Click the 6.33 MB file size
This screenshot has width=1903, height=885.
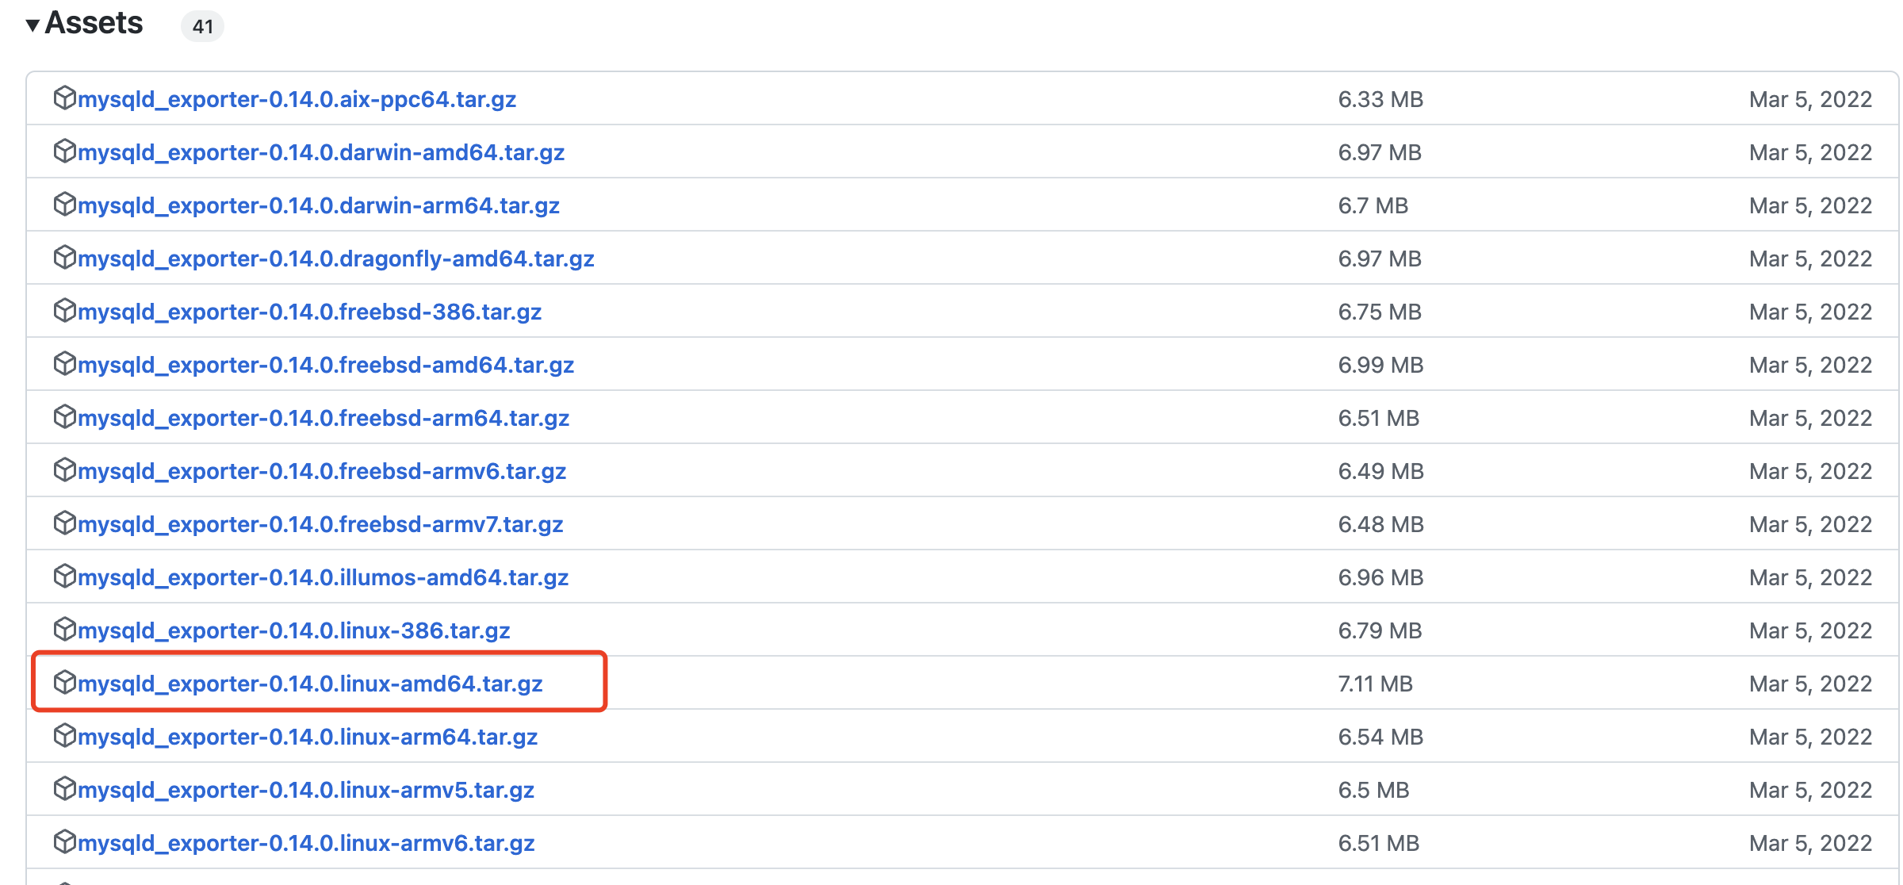pos(1381,99)
